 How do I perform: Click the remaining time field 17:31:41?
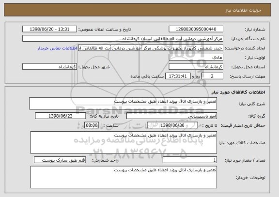178,76
